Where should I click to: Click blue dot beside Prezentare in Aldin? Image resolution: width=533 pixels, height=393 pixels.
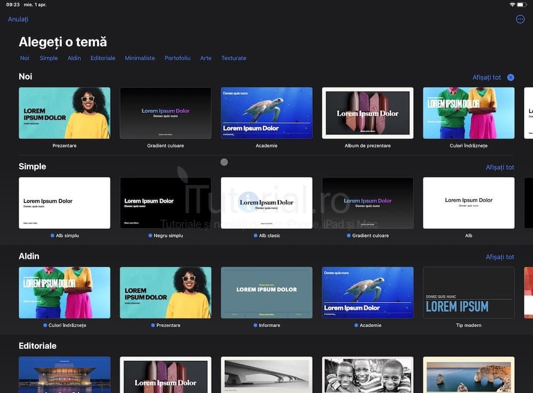point(153,325)
